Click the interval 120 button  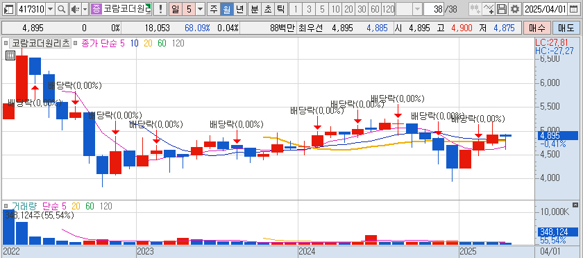pos(388,9)
